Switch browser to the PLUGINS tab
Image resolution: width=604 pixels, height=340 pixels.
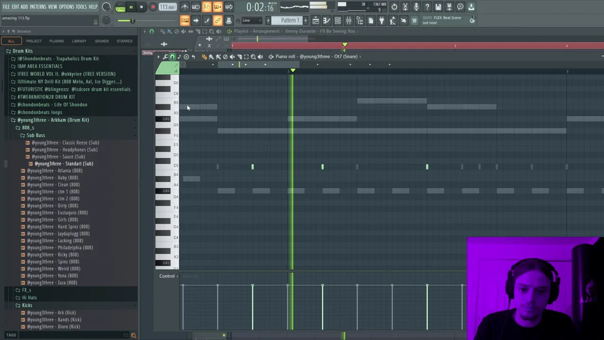[56, 41]
